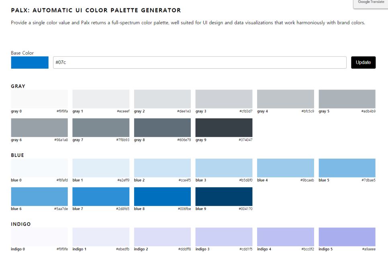Pick the gray 9 dark swatch
Viewport: 388px width, 253px height.
224,128
